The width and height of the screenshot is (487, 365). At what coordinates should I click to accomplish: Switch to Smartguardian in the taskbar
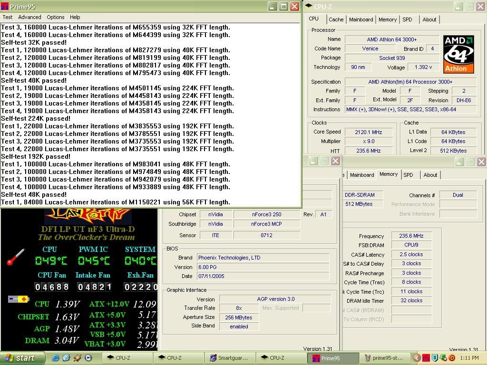click(230, 358)
